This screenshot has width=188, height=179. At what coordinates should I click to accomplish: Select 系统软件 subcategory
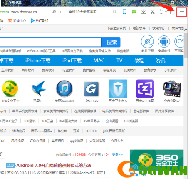tap(130, 71)
